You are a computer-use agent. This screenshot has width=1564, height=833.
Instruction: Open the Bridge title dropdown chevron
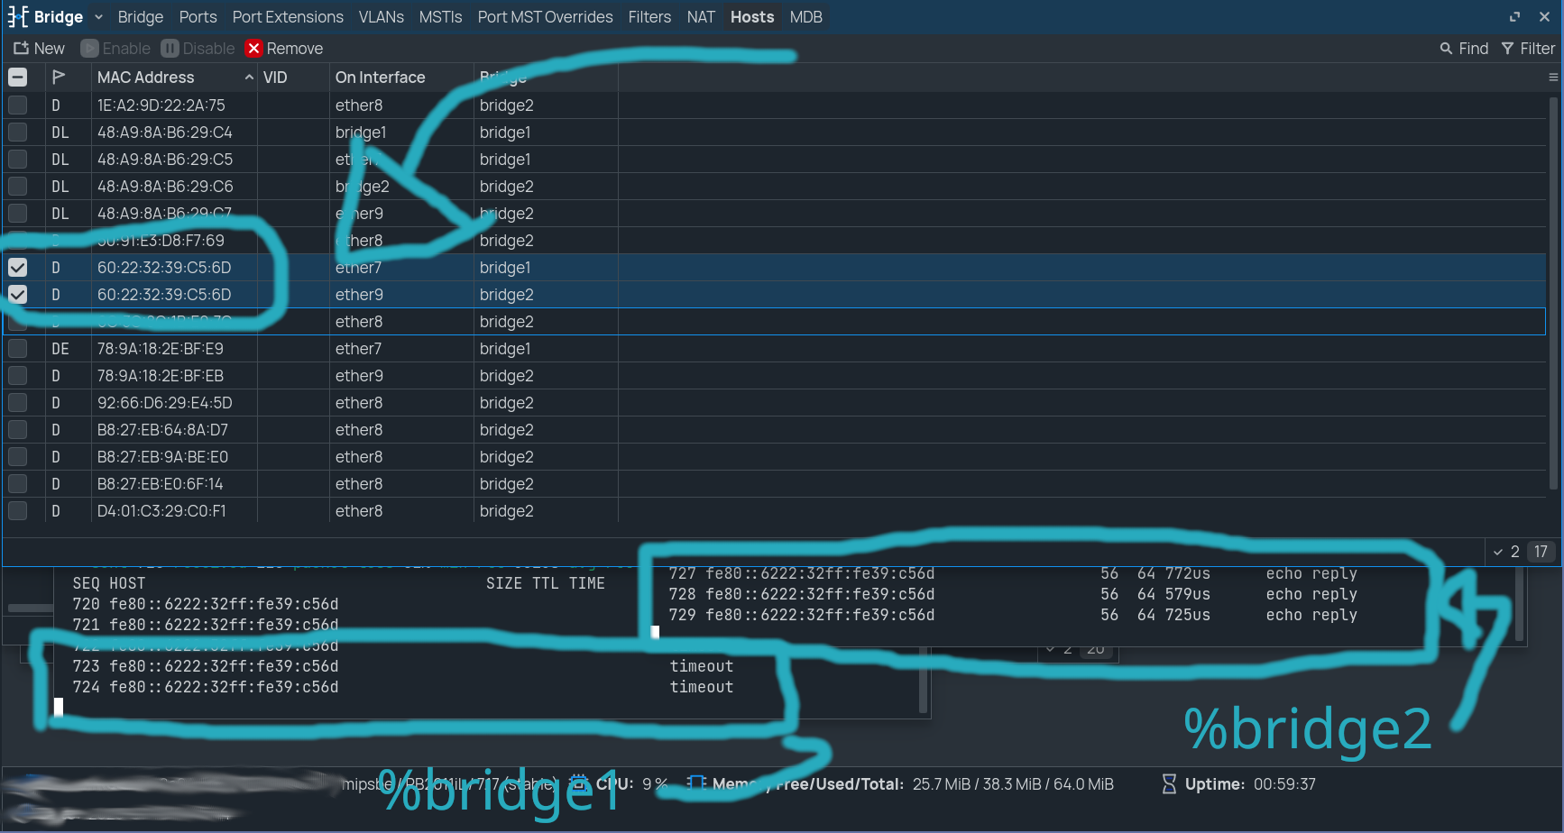[x=98, y=17]
